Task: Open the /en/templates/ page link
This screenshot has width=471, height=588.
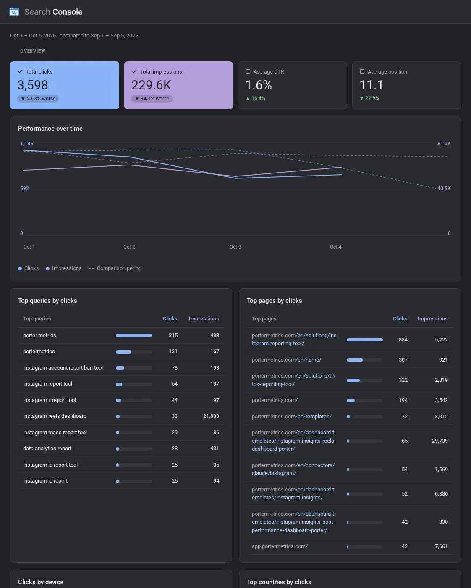Action: [292, 417]
